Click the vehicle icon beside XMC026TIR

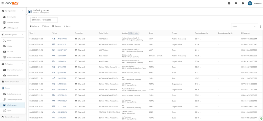pyautogui.click(x=54, y=78)
